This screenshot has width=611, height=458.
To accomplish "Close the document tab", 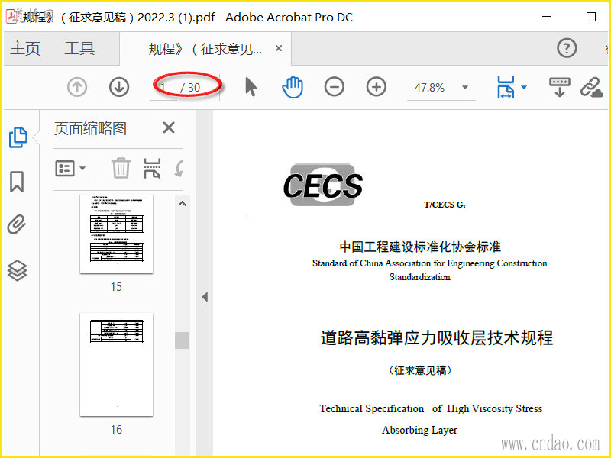I will click(279, 48).
